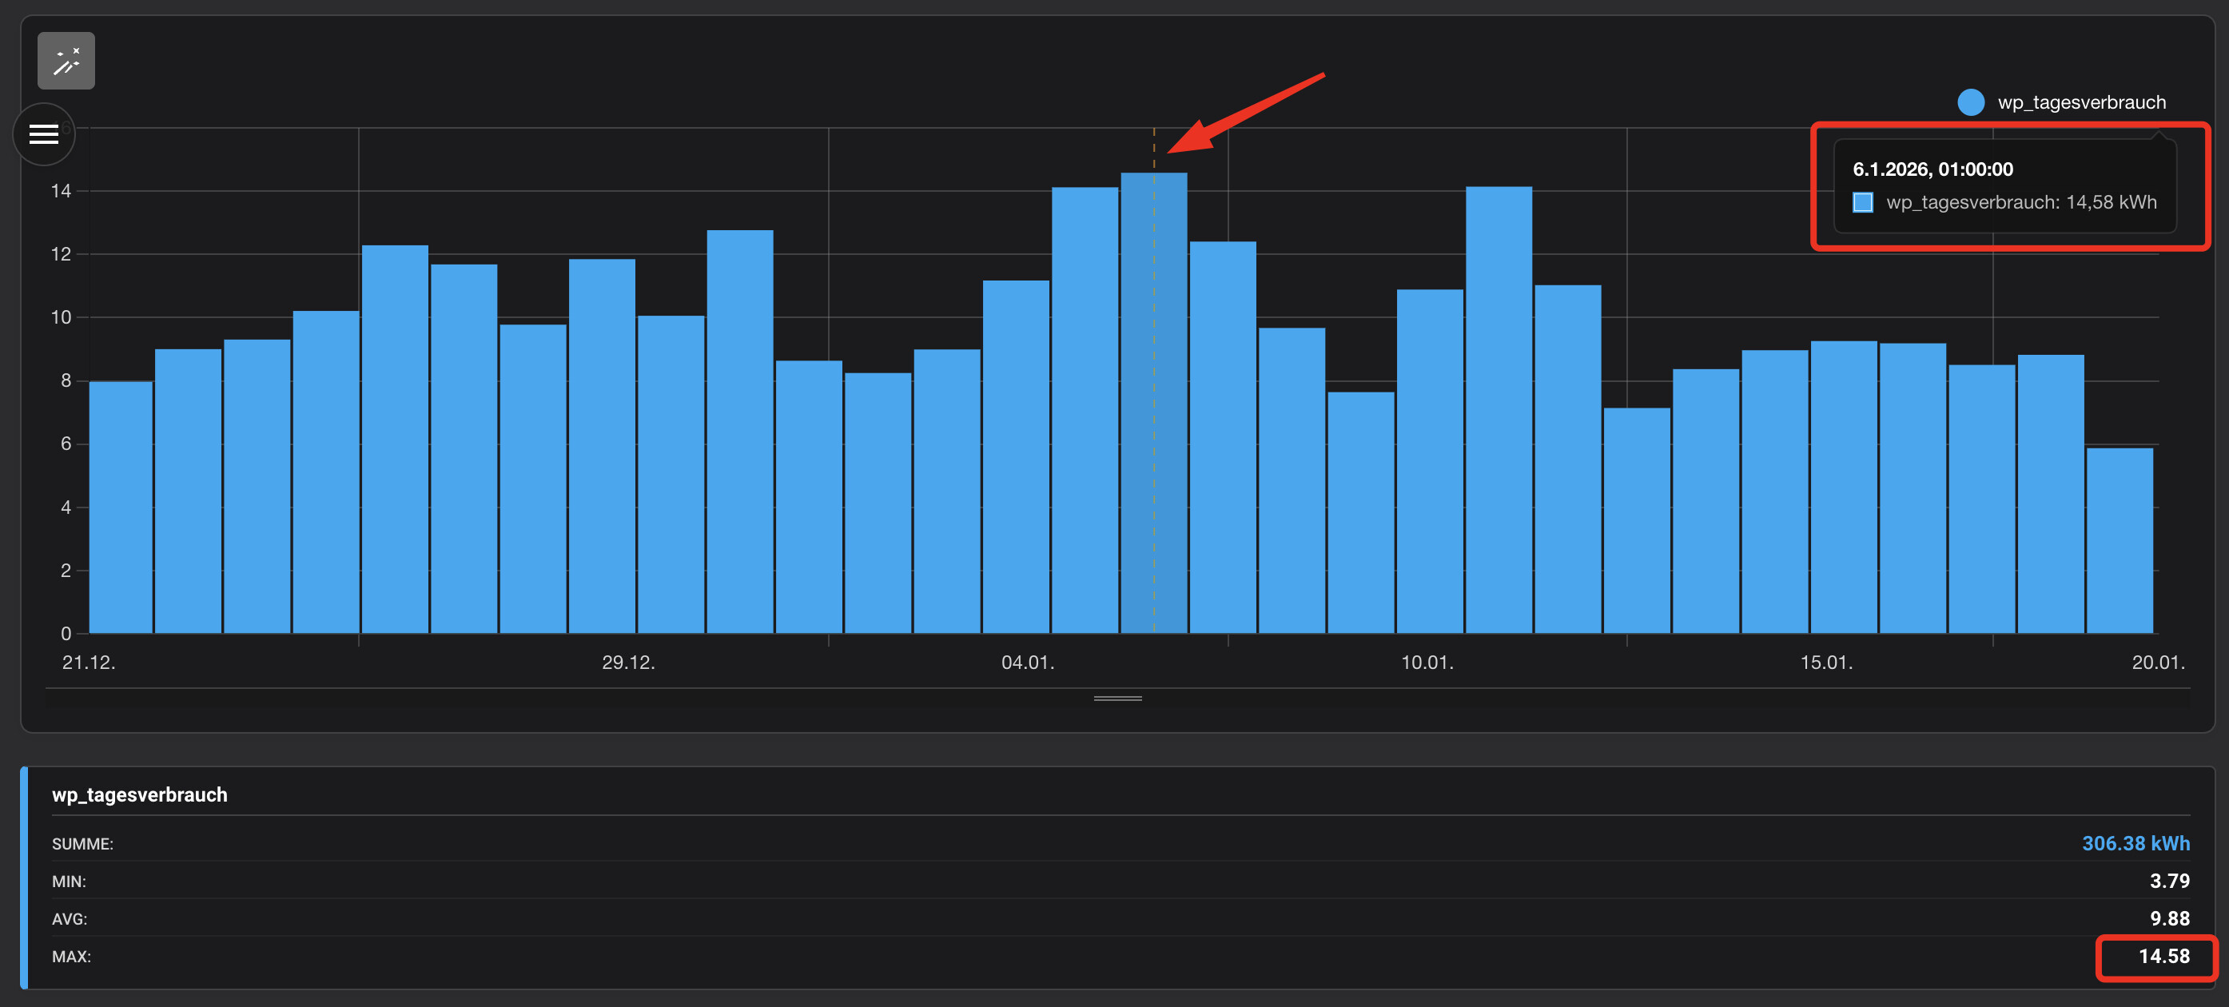The image size is (2229, 1007).
Task: Click the wp_tagesverbrauch legend label
Action: coord(2081,102)
